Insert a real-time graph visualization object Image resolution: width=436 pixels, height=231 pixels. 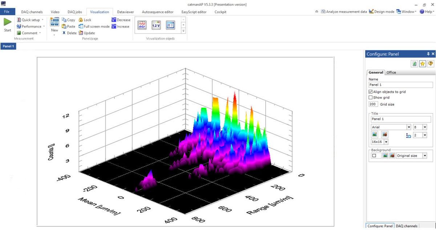(x=142, y=25)
